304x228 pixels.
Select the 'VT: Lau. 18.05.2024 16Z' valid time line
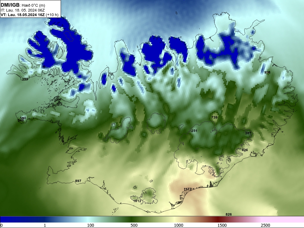point(23,15)
